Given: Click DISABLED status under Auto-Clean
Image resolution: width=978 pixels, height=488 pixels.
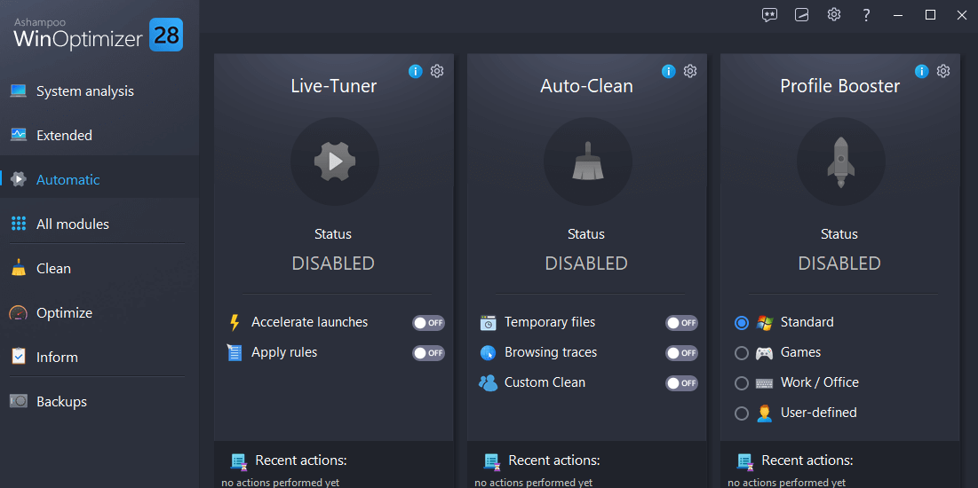Looking at the screenshot, I should coord(586,263).
